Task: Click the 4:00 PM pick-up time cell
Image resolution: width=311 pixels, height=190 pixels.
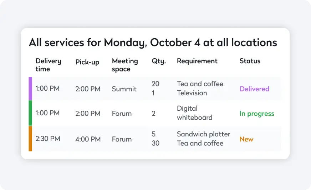Action: point(88,139)
